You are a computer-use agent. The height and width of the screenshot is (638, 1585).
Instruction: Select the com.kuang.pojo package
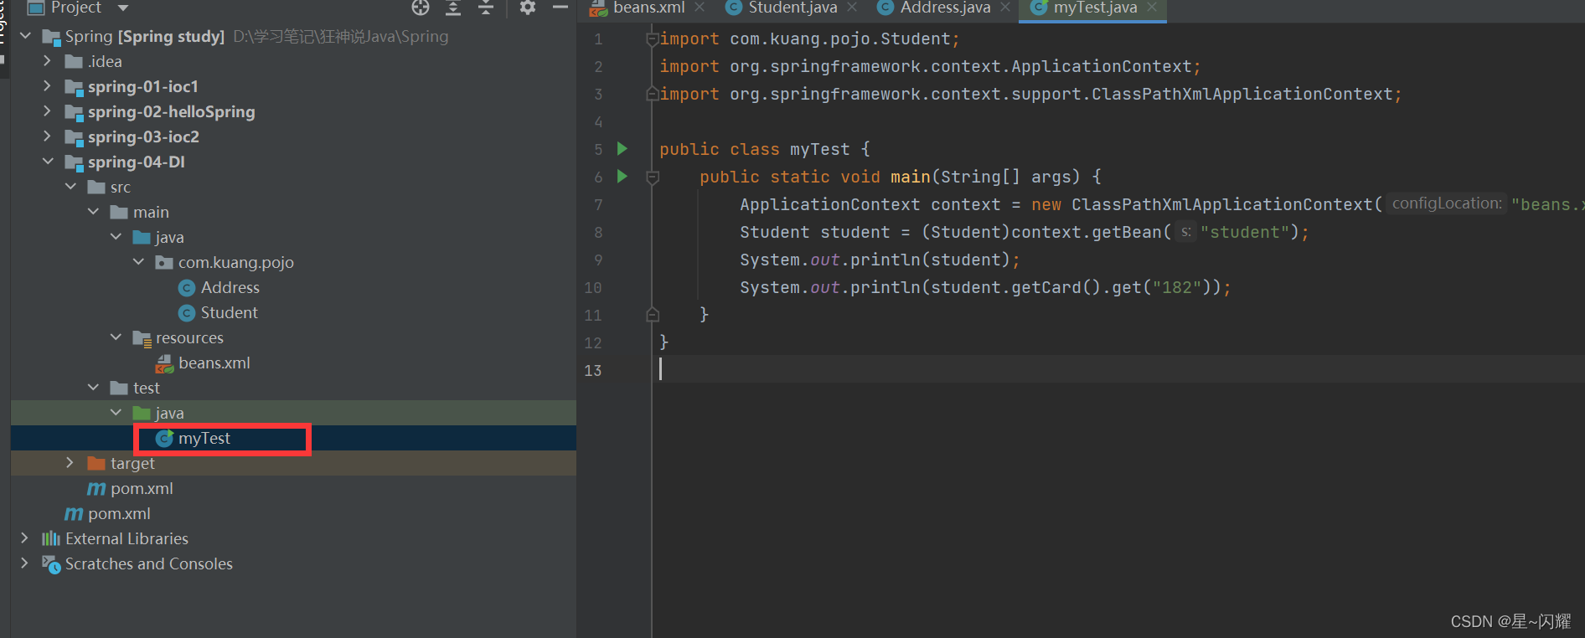click(235, 262)
